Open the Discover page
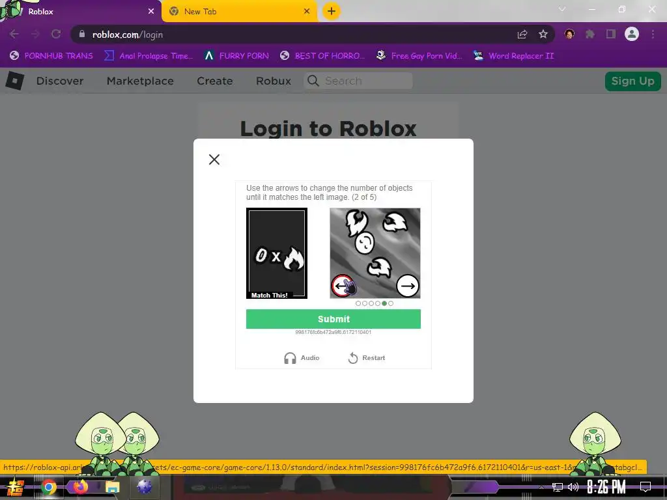Viewport: 667px width, 500px height. pyautogui.click(x=60, y=81)
